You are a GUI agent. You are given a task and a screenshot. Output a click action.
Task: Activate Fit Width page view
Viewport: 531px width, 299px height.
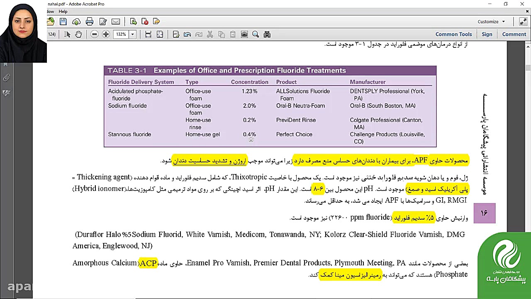(148, 34)
